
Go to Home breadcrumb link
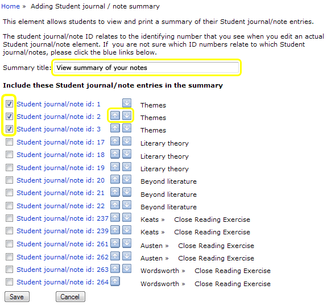click(x=10, y=6)
